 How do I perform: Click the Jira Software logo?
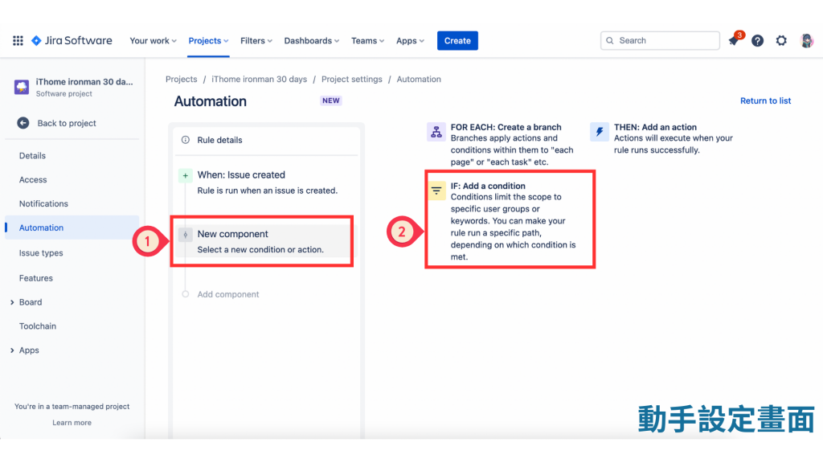72,40
